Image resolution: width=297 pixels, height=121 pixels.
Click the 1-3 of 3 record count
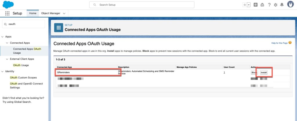click(x=60, y=59)
